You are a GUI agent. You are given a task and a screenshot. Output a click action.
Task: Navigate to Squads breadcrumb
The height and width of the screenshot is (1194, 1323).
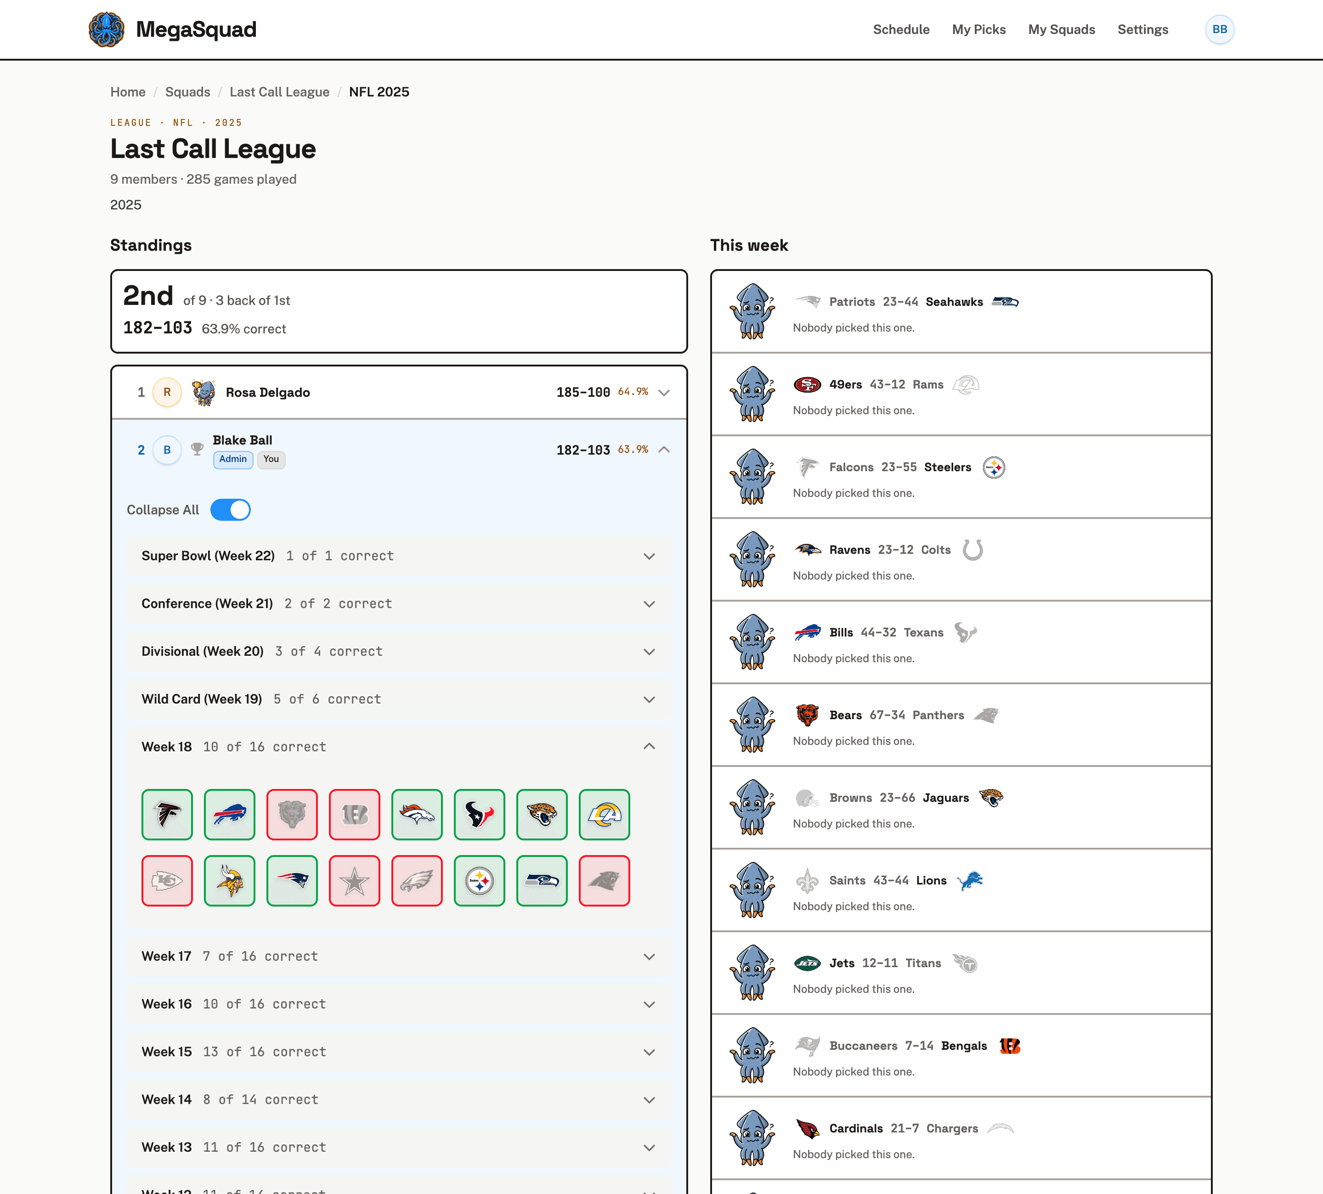(x=188, y=92)
